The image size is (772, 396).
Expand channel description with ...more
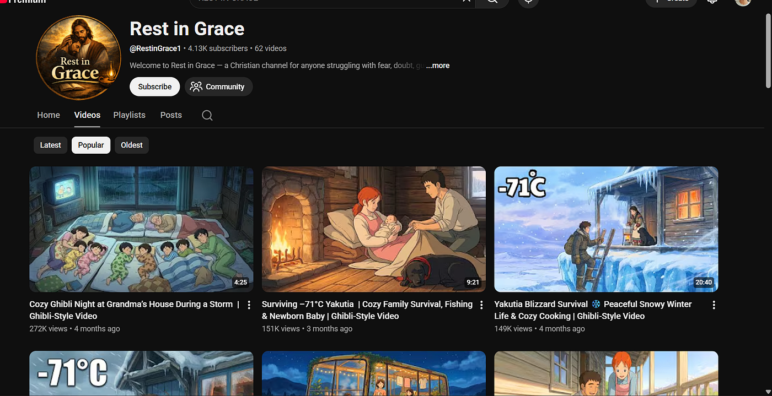[x=438, y=66]
